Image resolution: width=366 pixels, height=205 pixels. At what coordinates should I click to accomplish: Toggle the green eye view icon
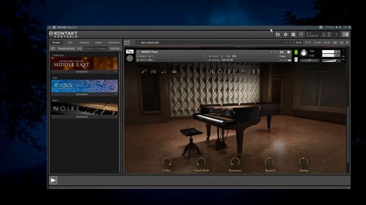pyautogui.click(x=174, y=72)
